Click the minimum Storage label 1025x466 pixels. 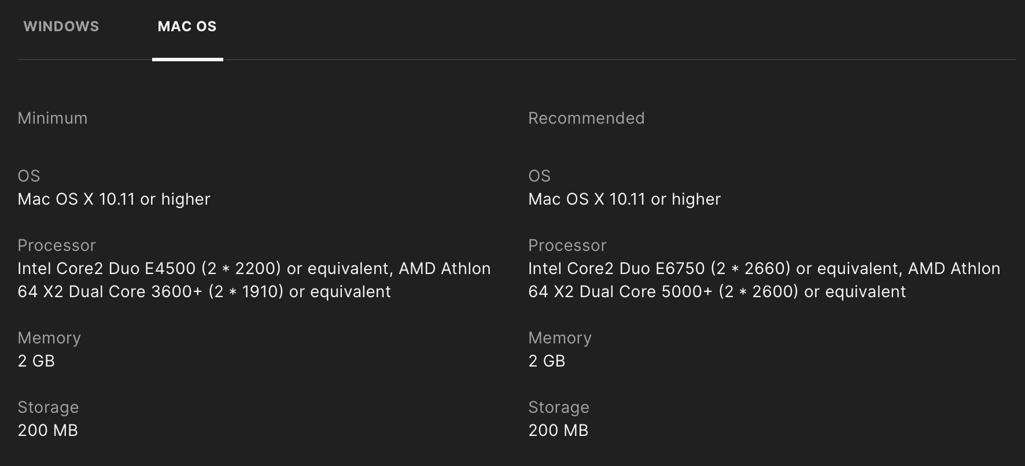[x=48, y=407]
